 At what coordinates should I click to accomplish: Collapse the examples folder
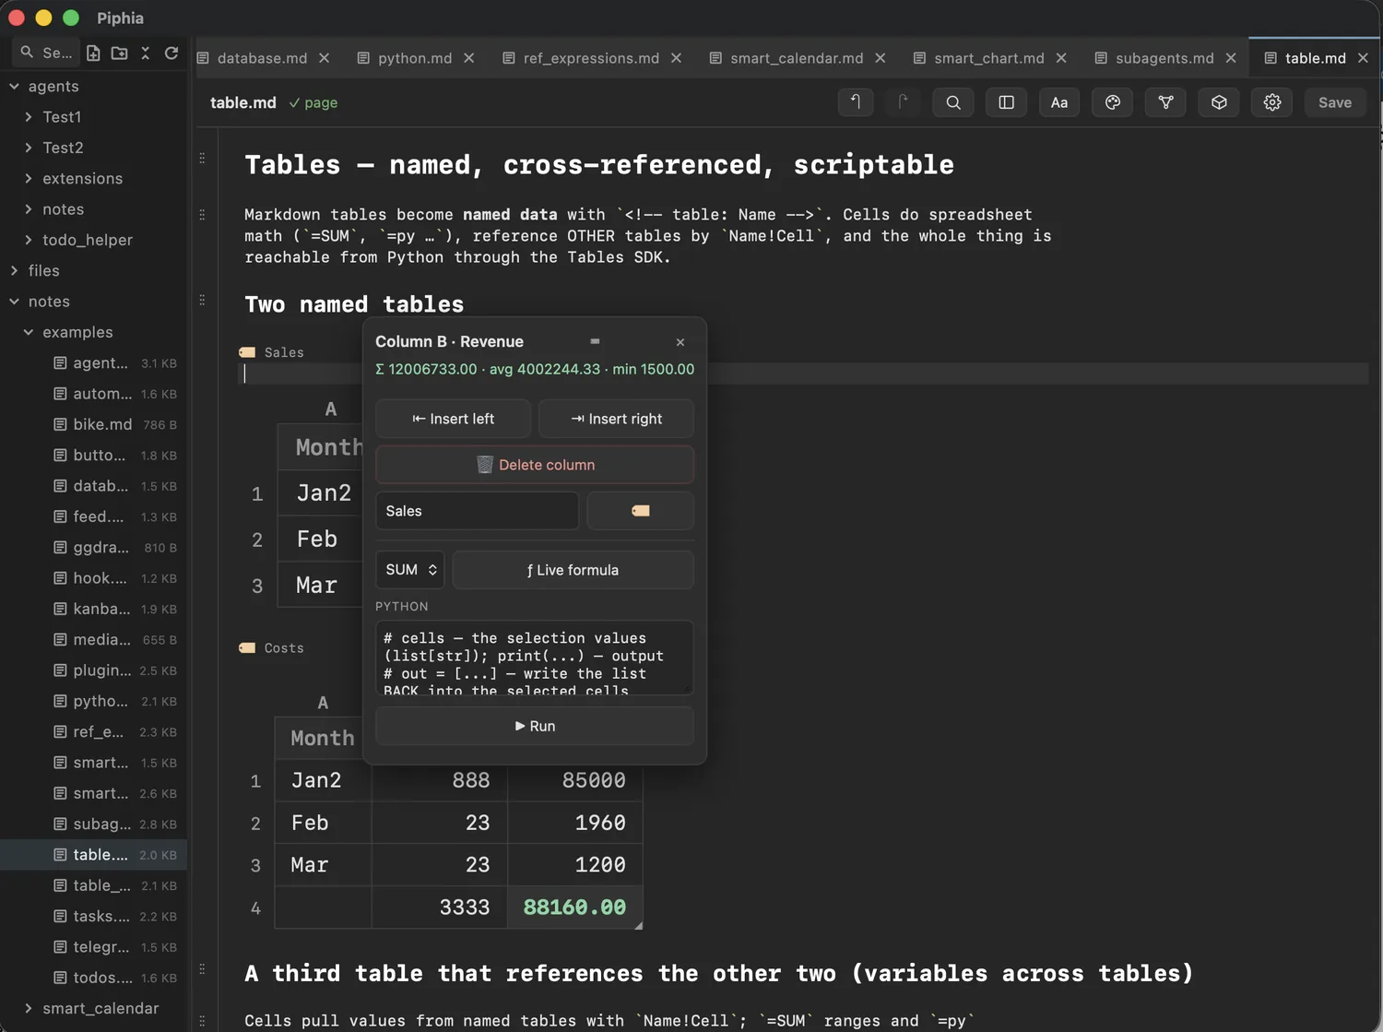(x=29, y=332)
